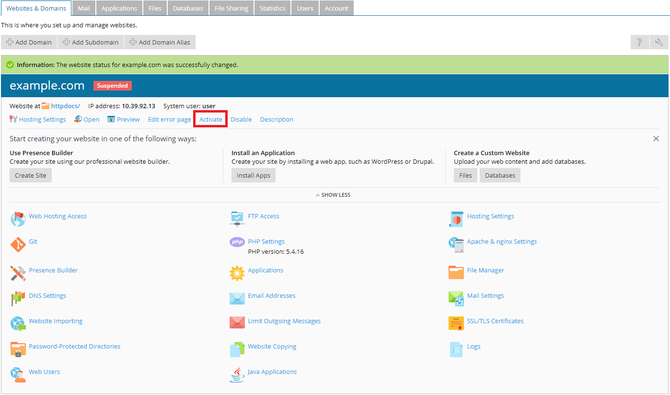Open the httpdocs/ folder link
The image size is (670, 395).
click(65, 106)
